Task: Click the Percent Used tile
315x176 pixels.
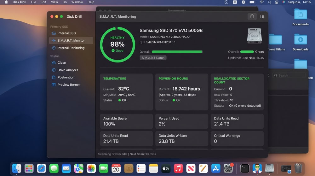Action: tap(182, 121)
